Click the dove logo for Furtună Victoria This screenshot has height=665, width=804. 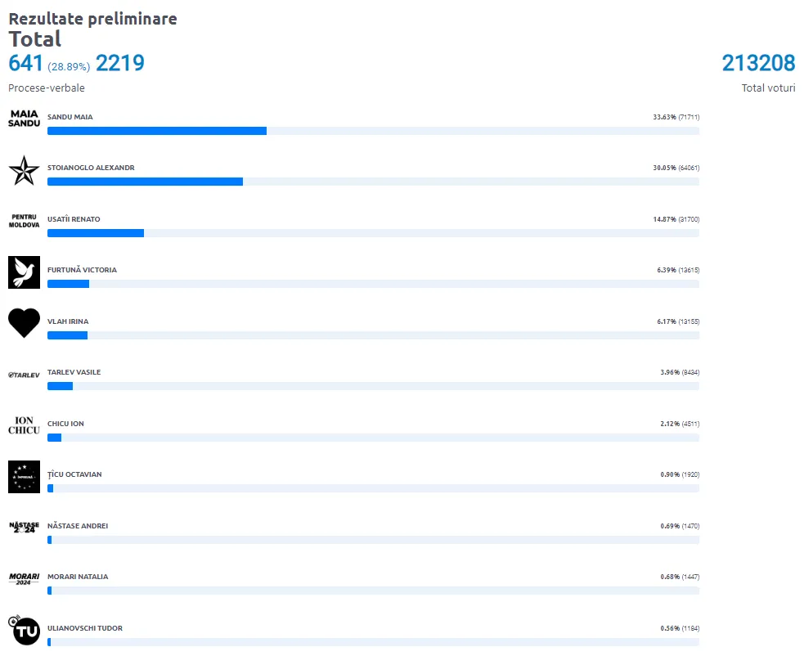(x=24, y=272)
